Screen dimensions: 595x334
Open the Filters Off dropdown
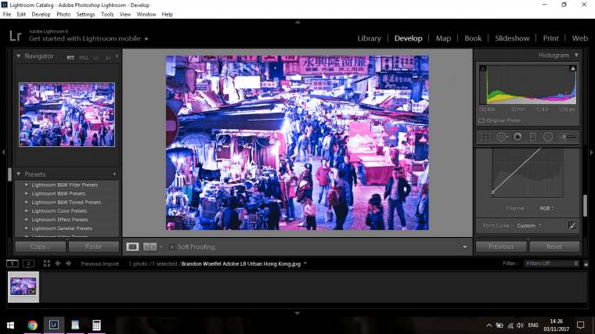(551, 264)
